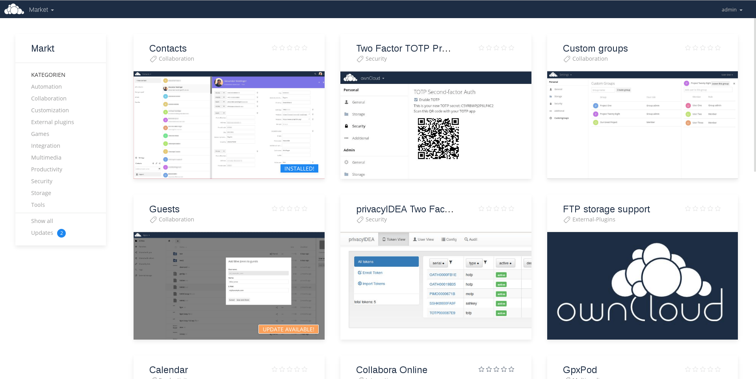Open Custom groups screenshot thumbnail
The image size is (756, 379).
[x=643, y=125]
